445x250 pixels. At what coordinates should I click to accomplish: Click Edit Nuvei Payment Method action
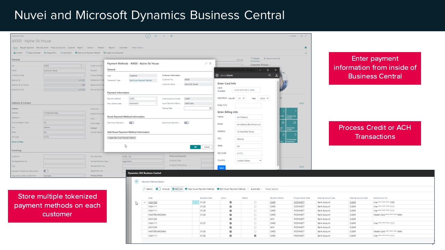pos(231,189)
